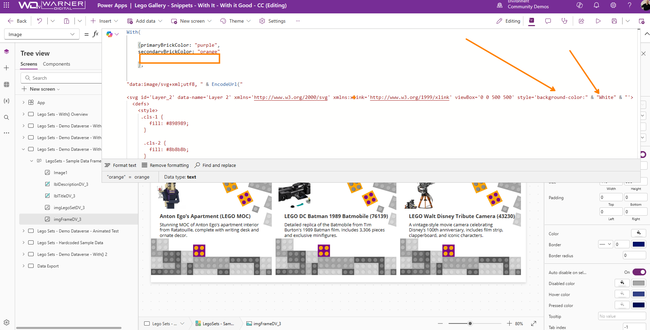Click the Copilot icon in header
Image resolution: width=650 pixels, height=330 pixels.
(x=580, y=5)
